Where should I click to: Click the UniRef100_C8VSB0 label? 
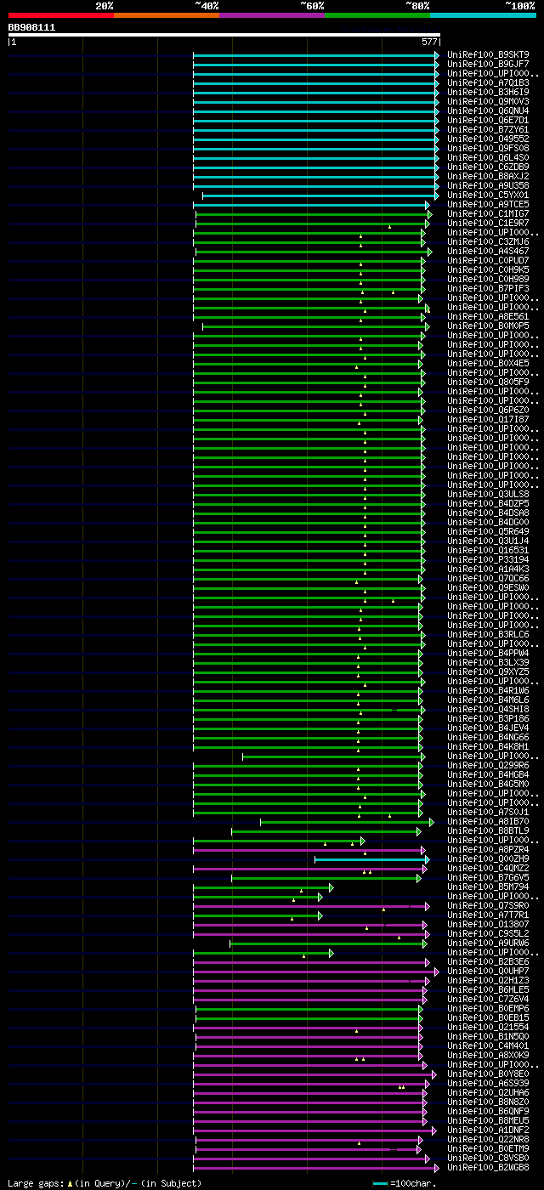coord(488,1158)
